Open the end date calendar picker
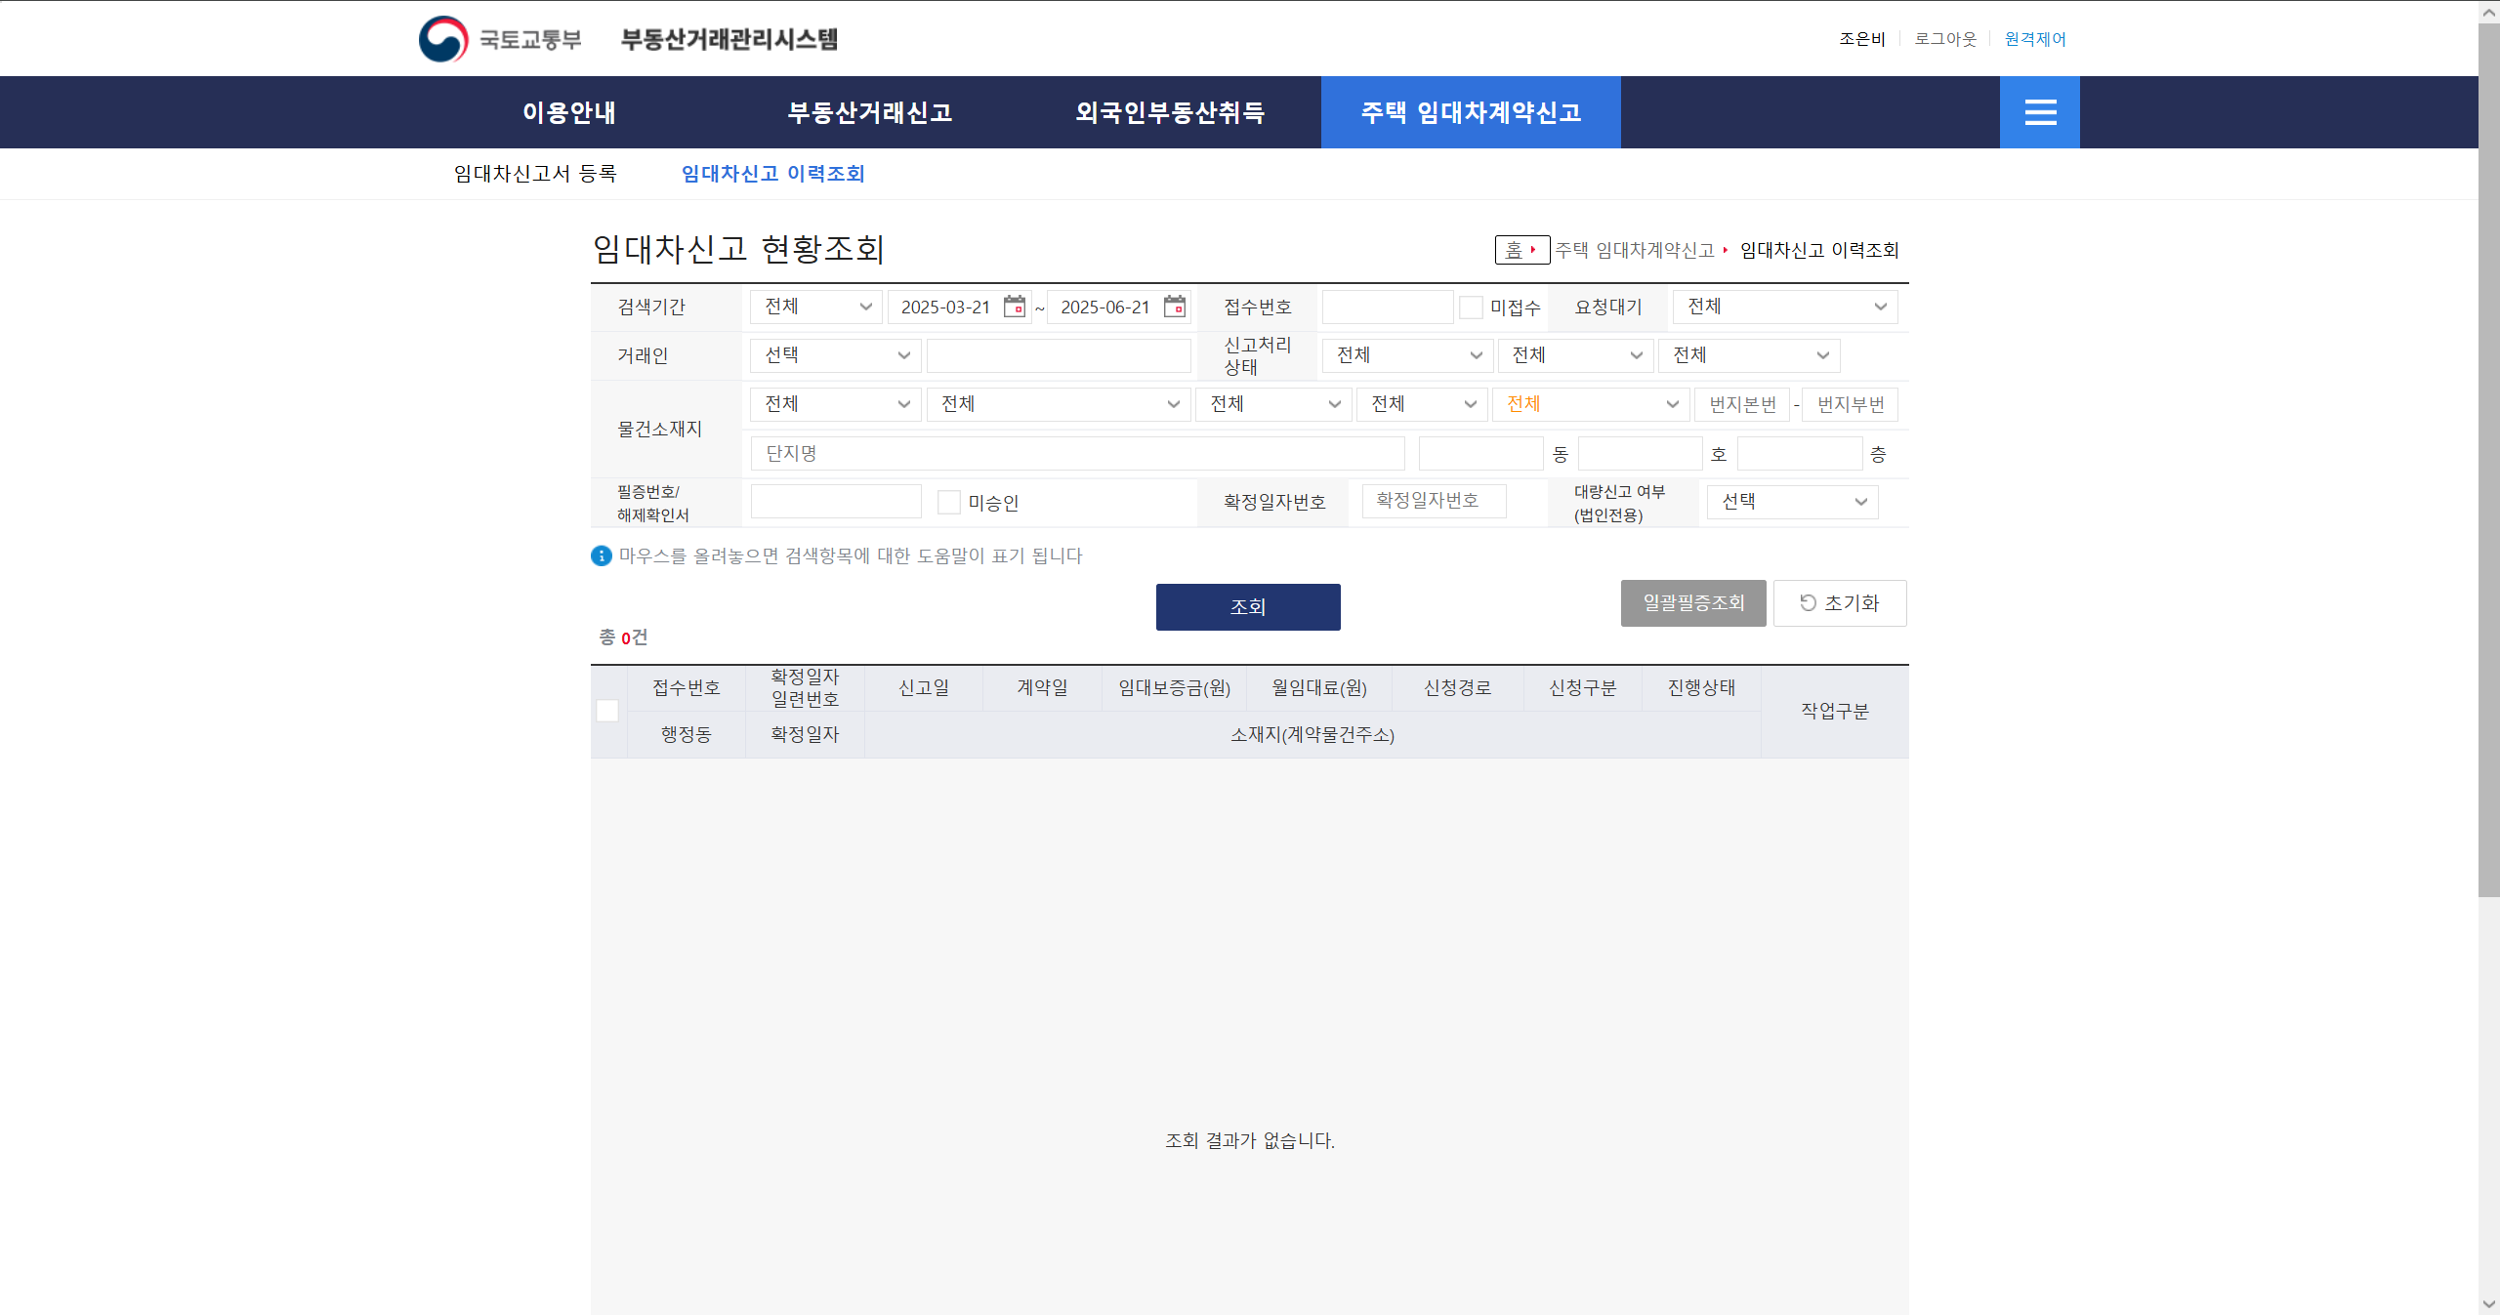 click(x=1175, y=307)
